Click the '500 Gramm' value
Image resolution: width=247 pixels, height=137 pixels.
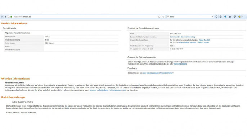(x=49, y=43)
